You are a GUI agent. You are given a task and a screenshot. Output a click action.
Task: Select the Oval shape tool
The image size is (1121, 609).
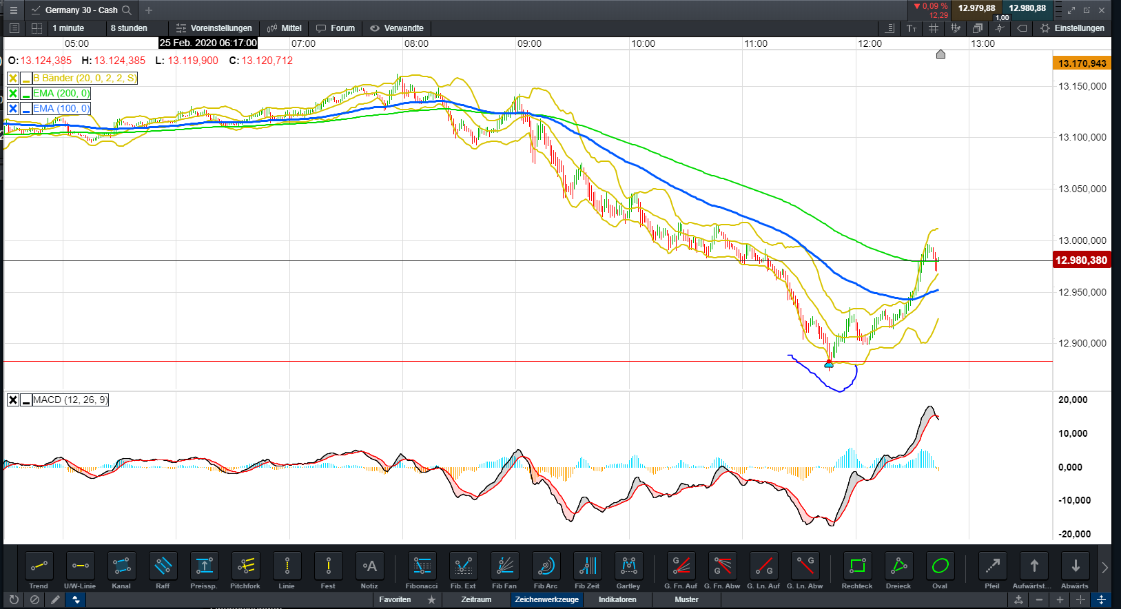tap(940, 566)
